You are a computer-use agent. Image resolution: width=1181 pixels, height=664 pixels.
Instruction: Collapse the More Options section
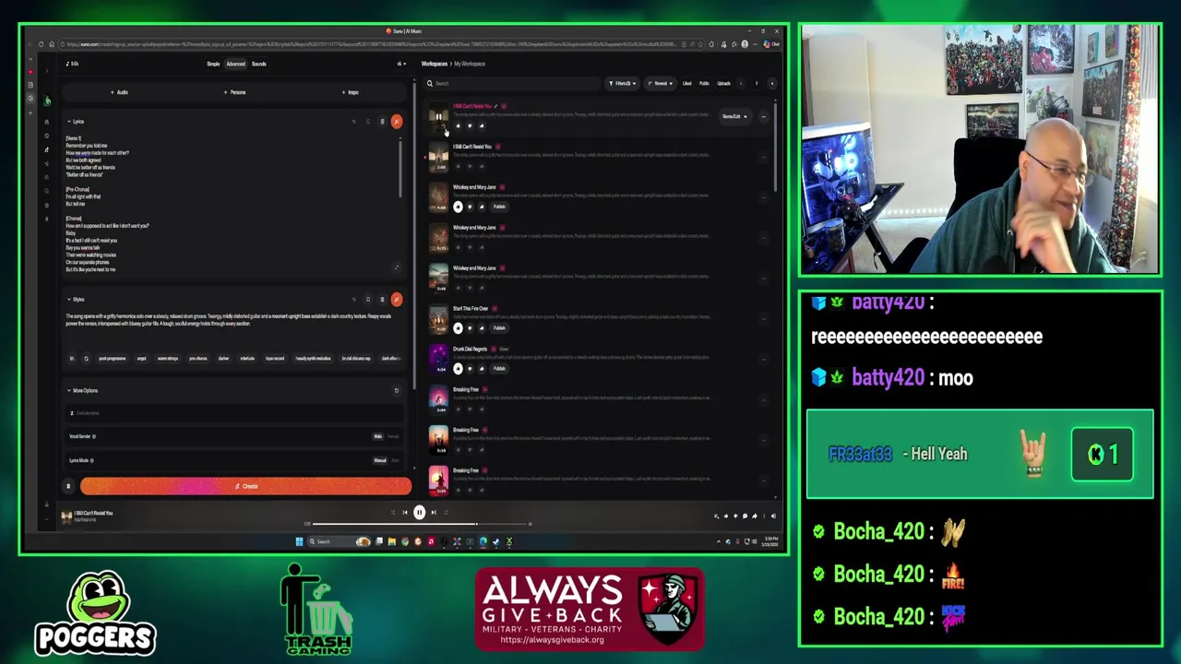coord(82,390)
